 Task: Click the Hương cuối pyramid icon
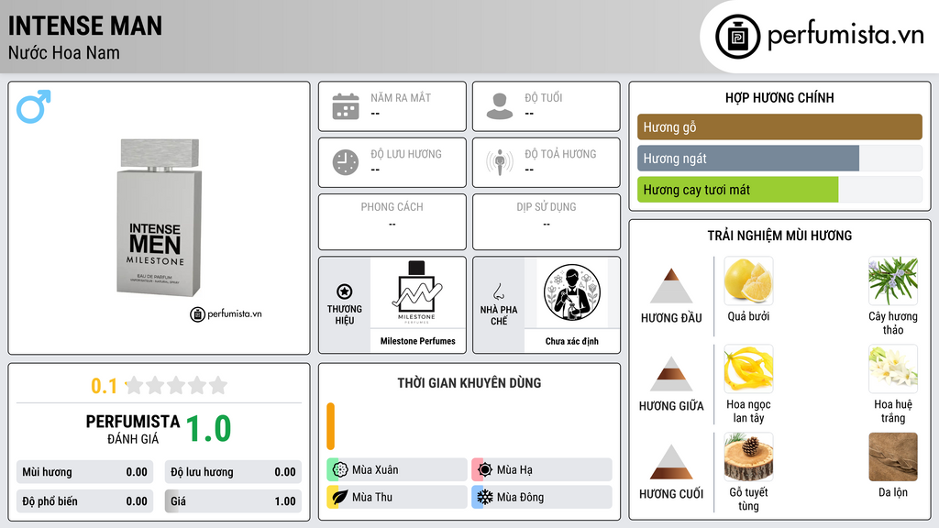(x=671, y=462)
